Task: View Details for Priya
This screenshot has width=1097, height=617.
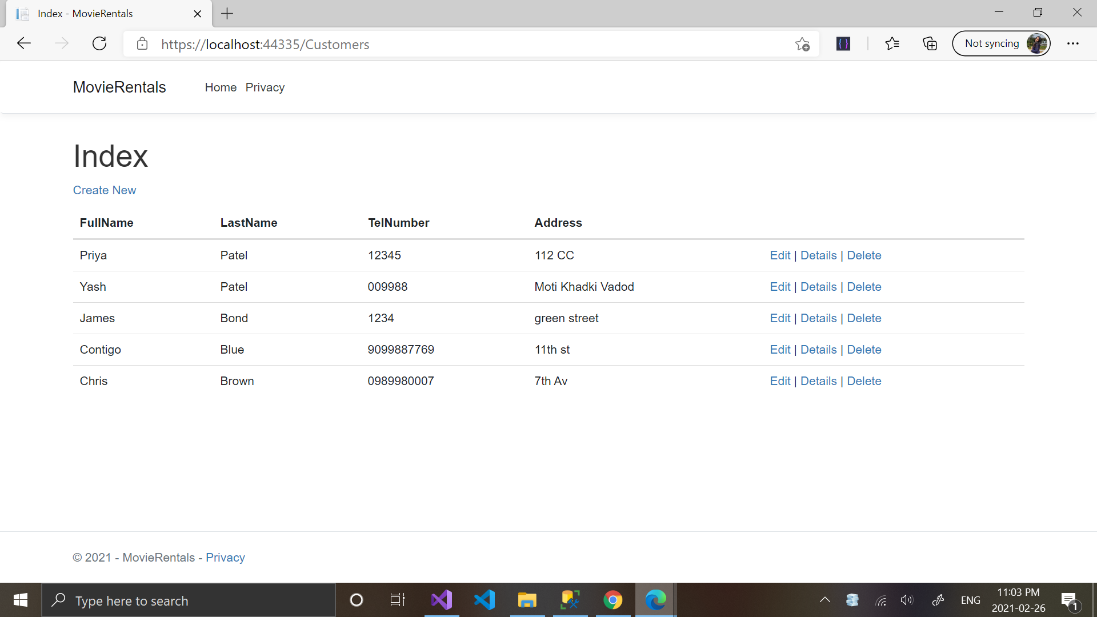Action: [x=818, y=255]
